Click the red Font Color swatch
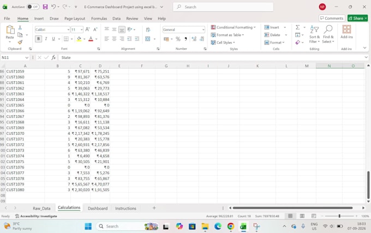The image size is (371, 233). pos(91,39)
